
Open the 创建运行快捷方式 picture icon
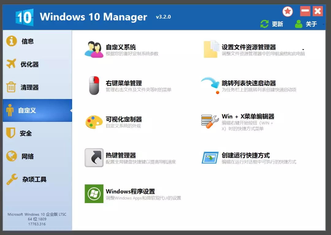[x=210, y=158]
